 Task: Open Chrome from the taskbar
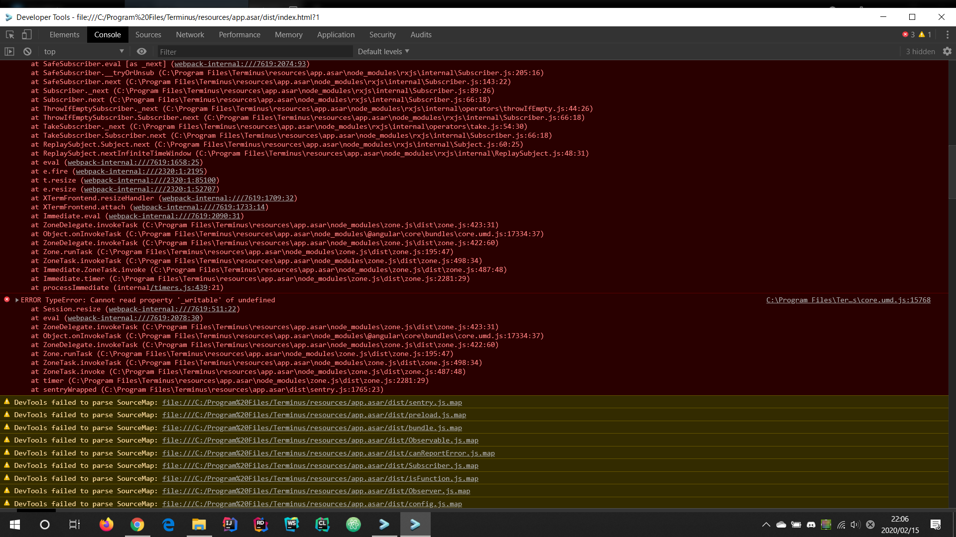137,525
